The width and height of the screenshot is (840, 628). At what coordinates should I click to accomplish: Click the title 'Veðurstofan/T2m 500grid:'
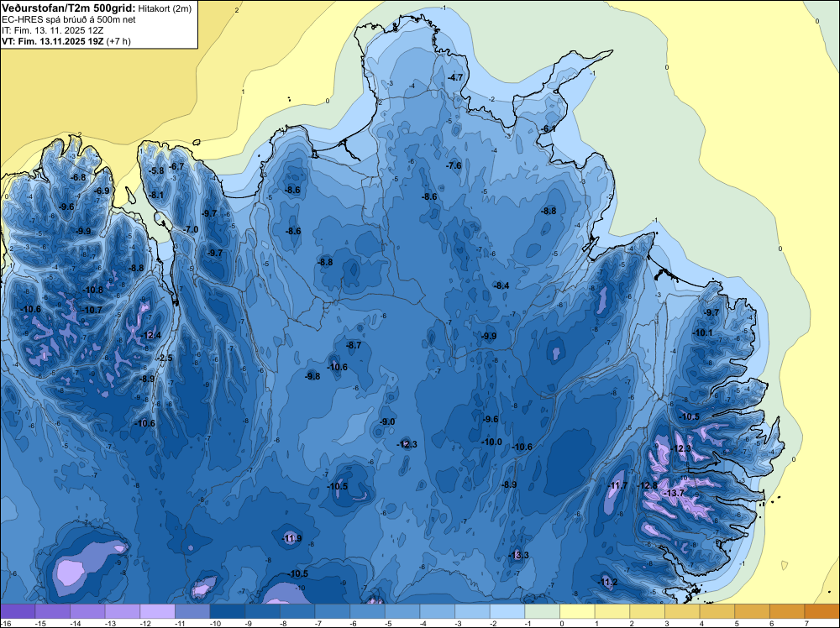click(x=69, y=8)
